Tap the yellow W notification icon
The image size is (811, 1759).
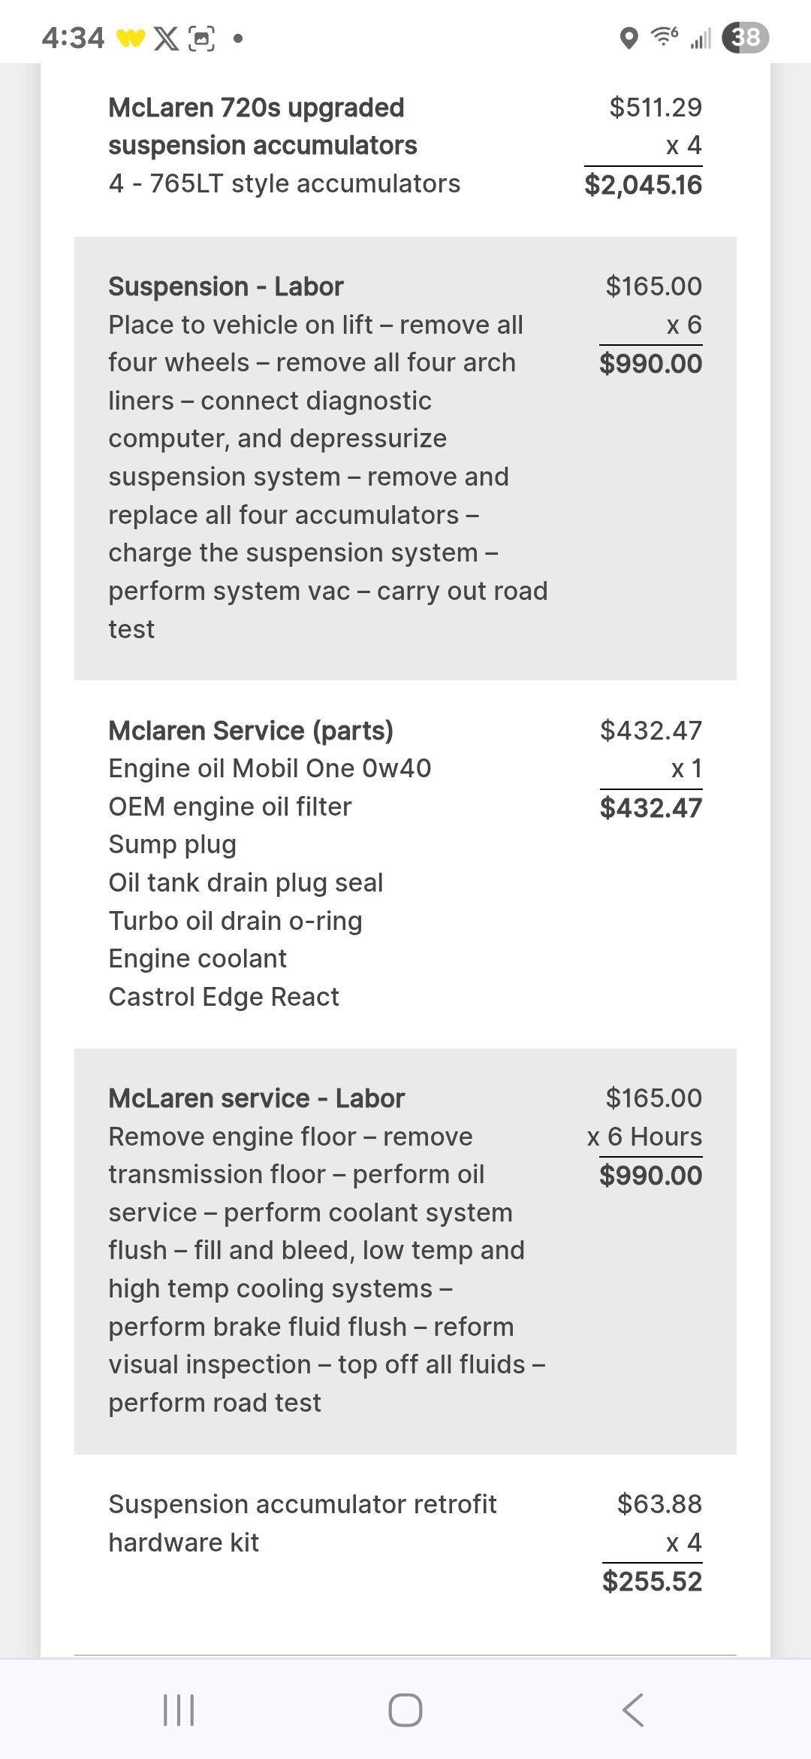[130, 38]
